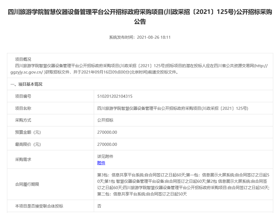This screenshot has height=213, width=279.
Task: Select the project name value cell text
Action: 172,108
